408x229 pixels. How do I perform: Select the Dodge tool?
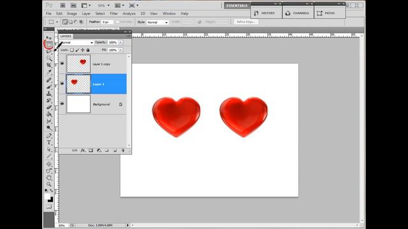click(x=48, y=127)
